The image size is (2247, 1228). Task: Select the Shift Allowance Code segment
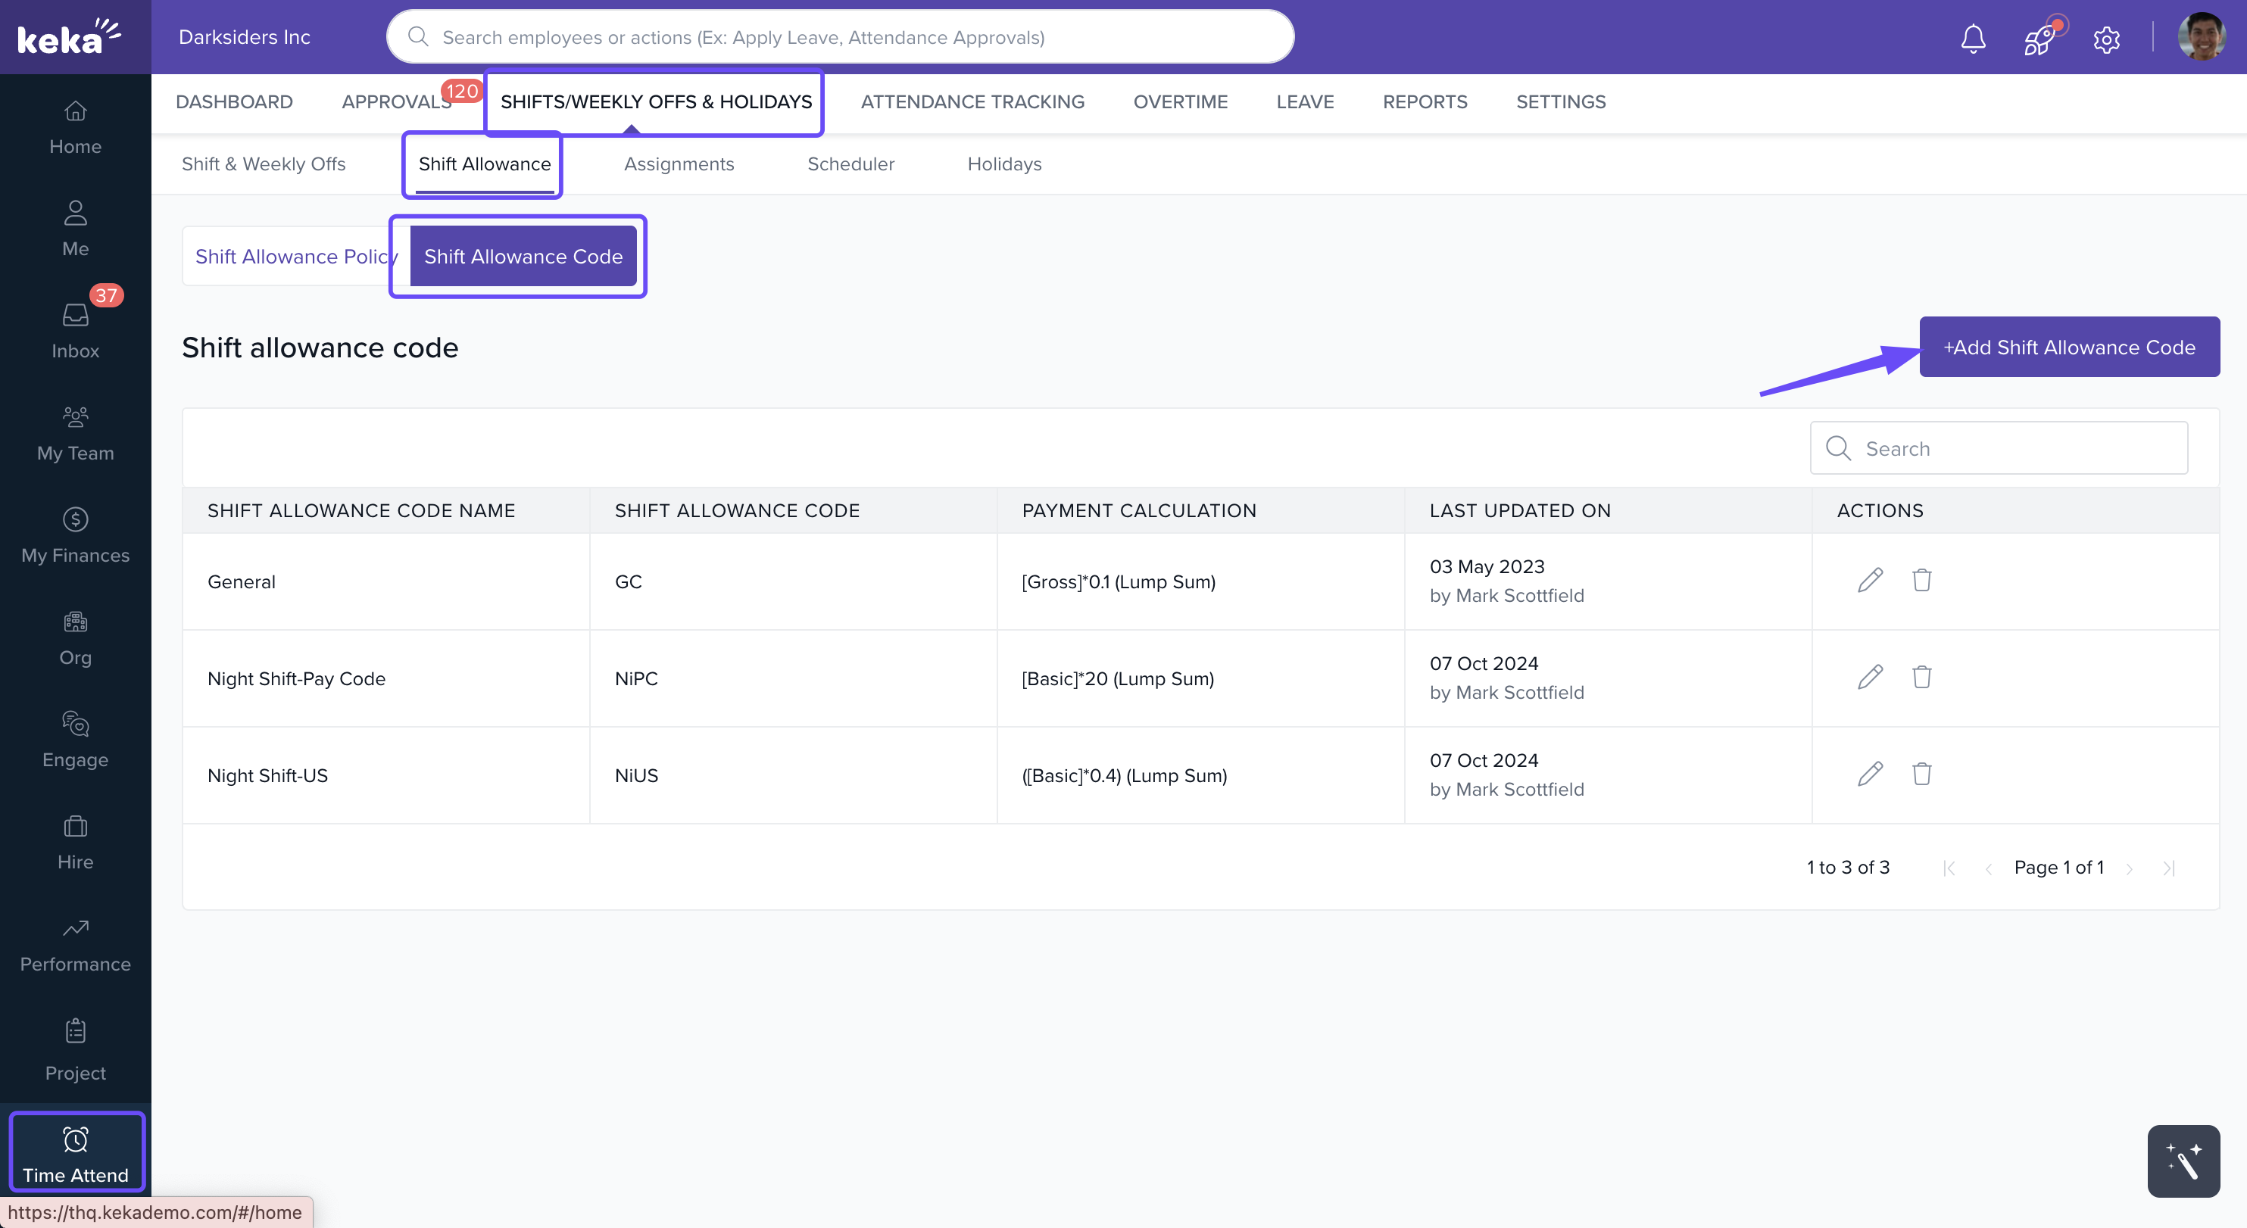pyautogui.click(x=523, y=256)
